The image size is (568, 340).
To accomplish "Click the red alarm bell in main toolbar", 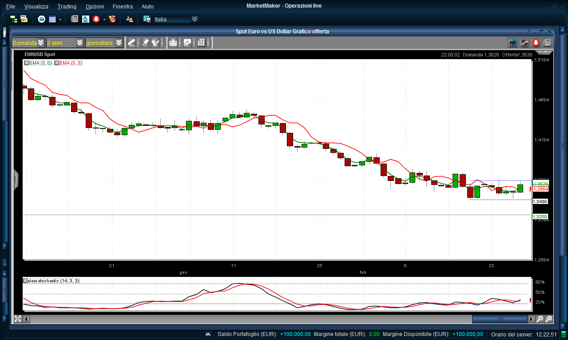I will (x=96, y=19).
